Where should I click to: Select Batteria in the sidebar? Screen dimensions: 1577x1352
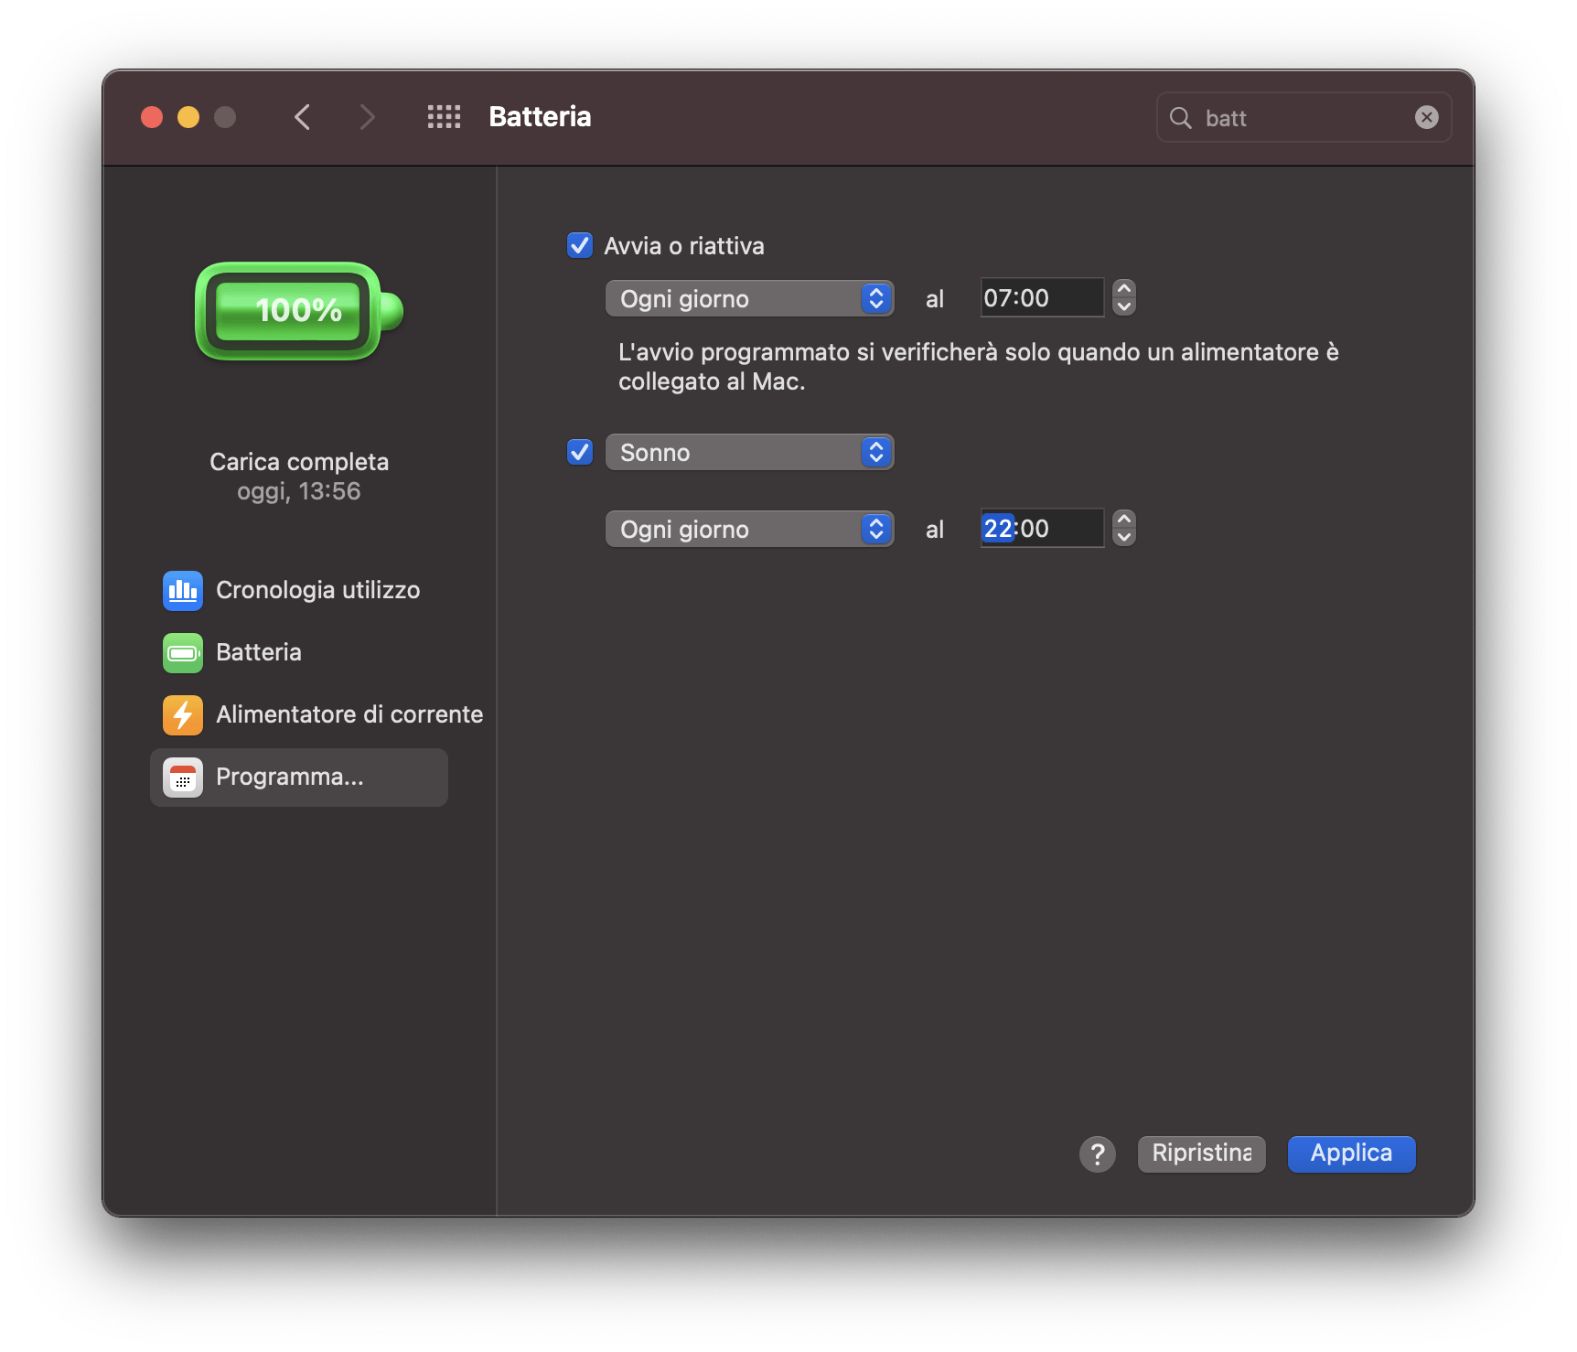point(259,652)
